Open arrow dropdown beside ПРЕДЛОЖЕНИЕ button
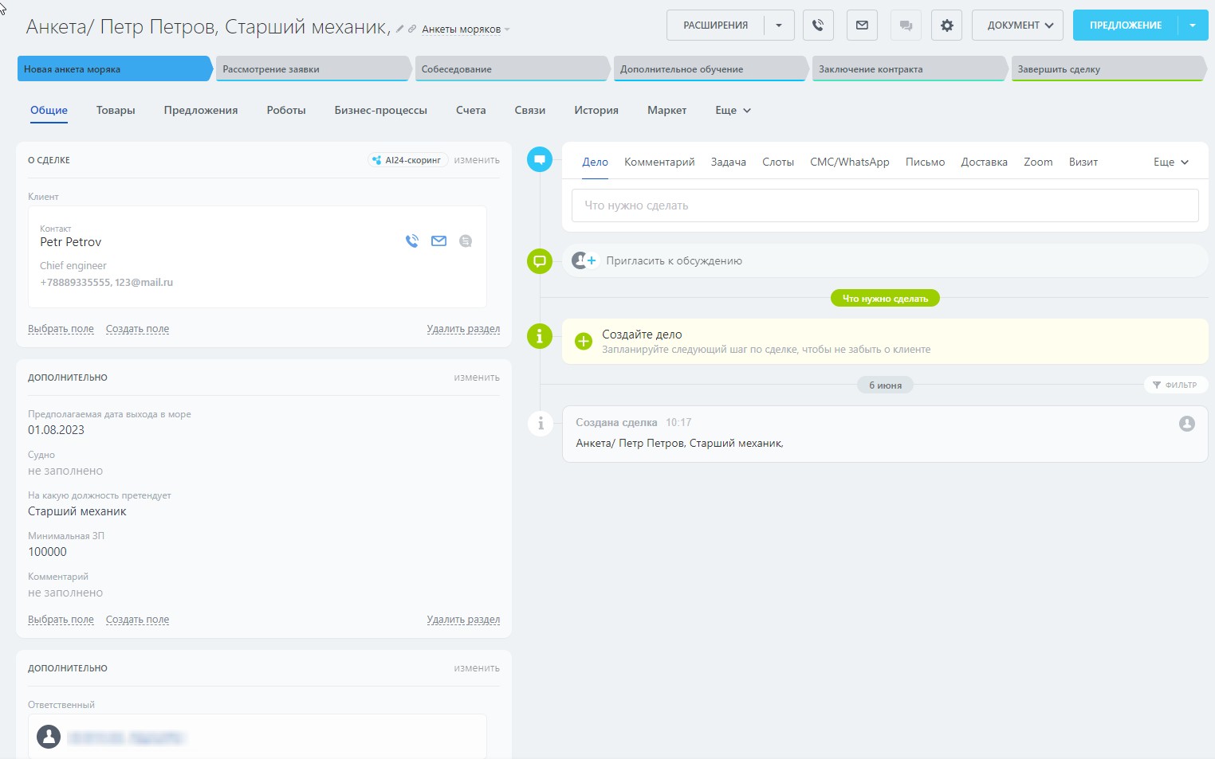Screen dimensions: 1215x759 coord(1193,25)
